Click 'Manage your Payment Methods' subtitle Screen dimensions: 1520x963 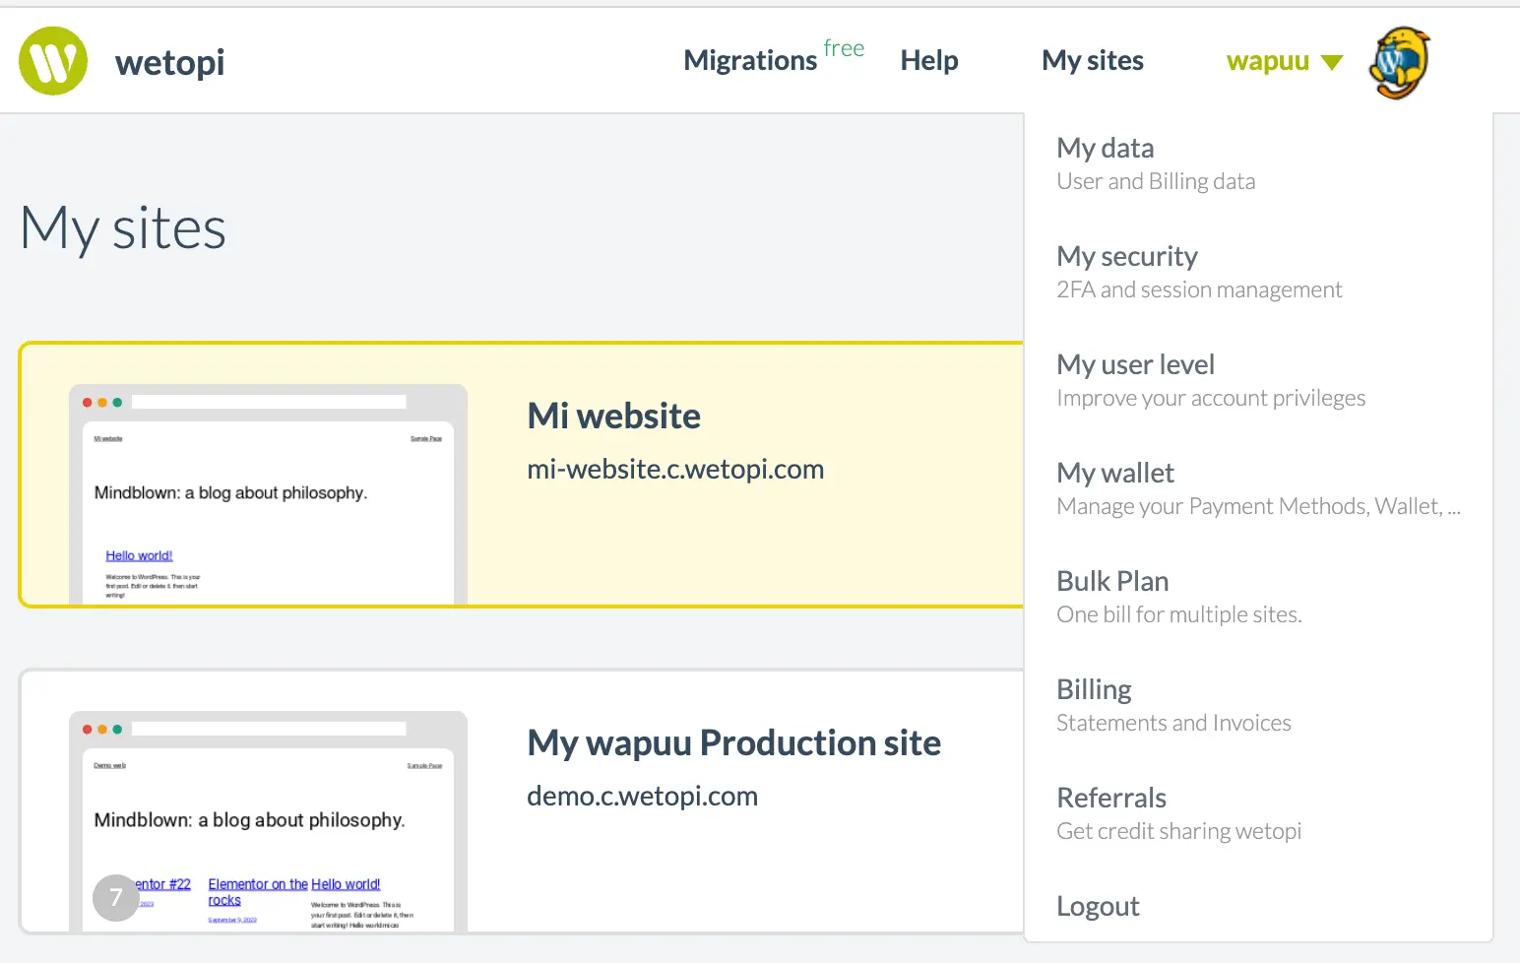[1258, 506]
